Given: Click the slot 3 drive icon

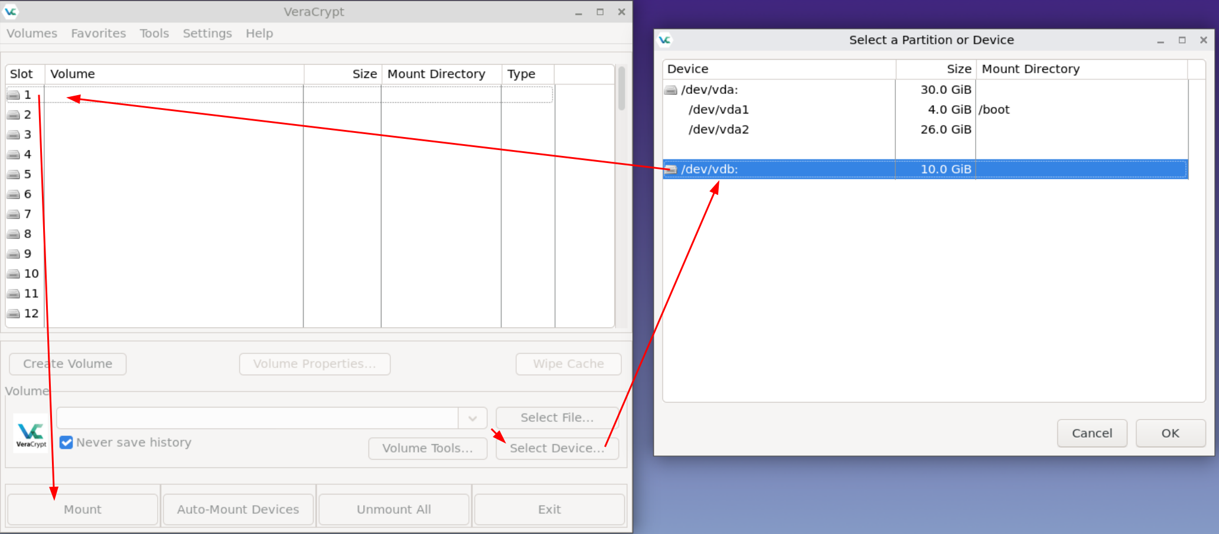Looking at the screenshot, I should coord(14,135).
